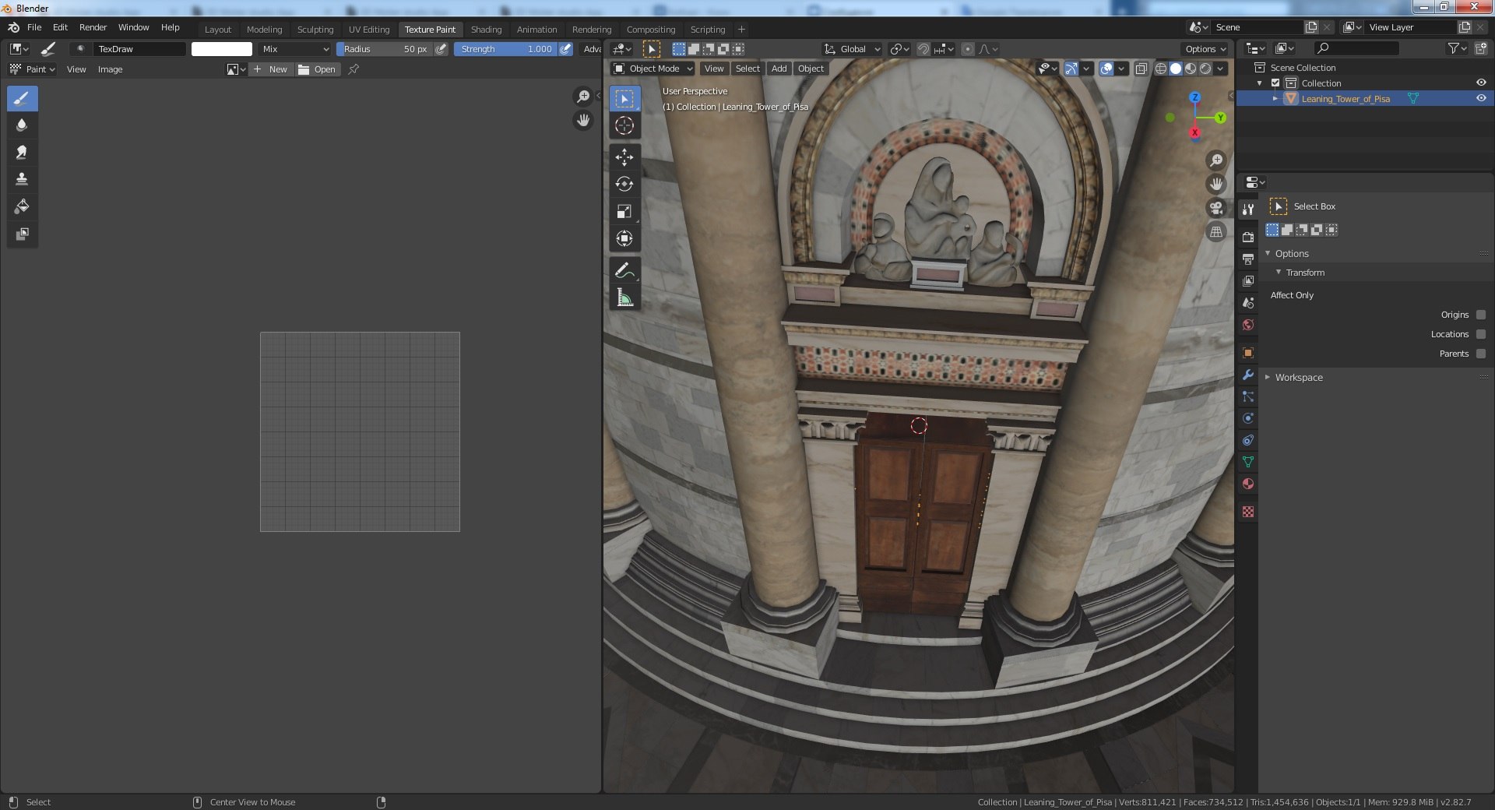Image resolution: width=1495 pixels, height=810 pixels.
Task: Activate the Annotate pencil tool
Action: pos(624,270)
